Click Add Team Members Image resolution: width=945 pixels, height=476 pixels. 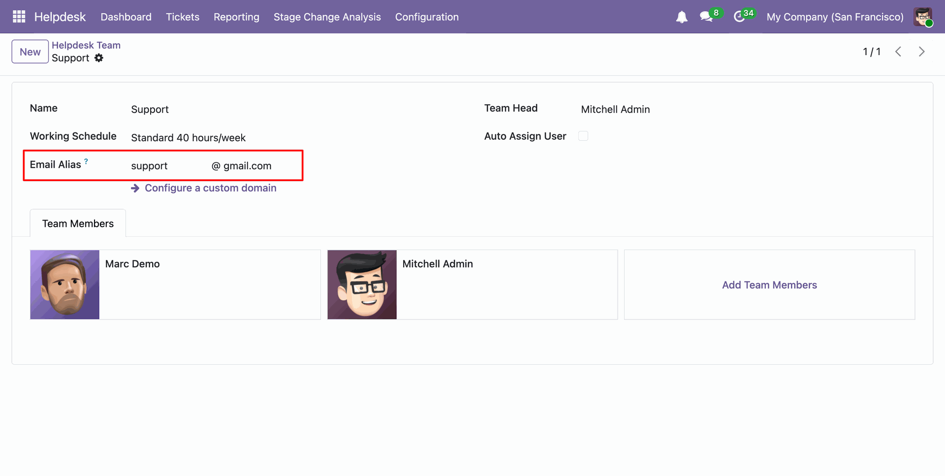coord(769,285)
